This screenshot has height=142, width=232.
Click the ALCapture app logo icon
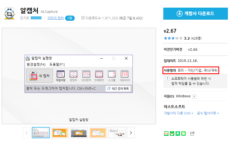10,13
